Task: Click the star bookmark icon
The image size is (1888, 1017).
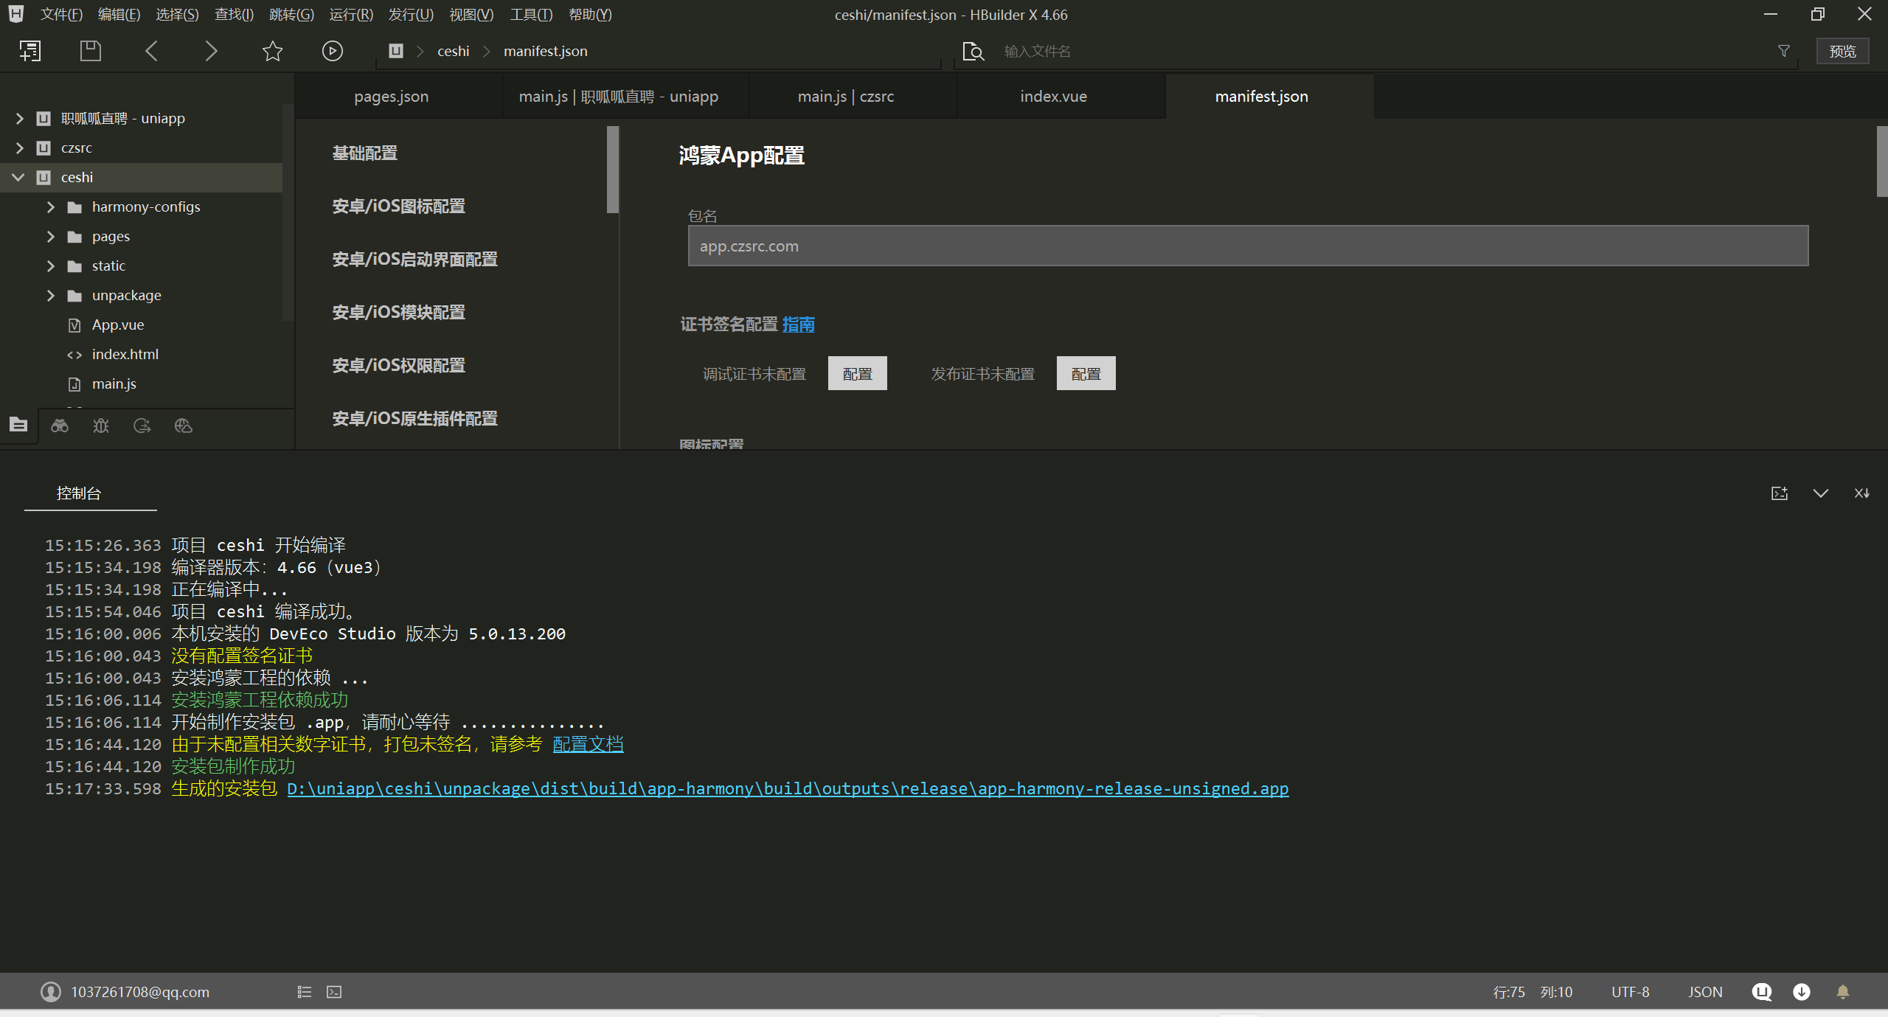Action: coord(272,51)
